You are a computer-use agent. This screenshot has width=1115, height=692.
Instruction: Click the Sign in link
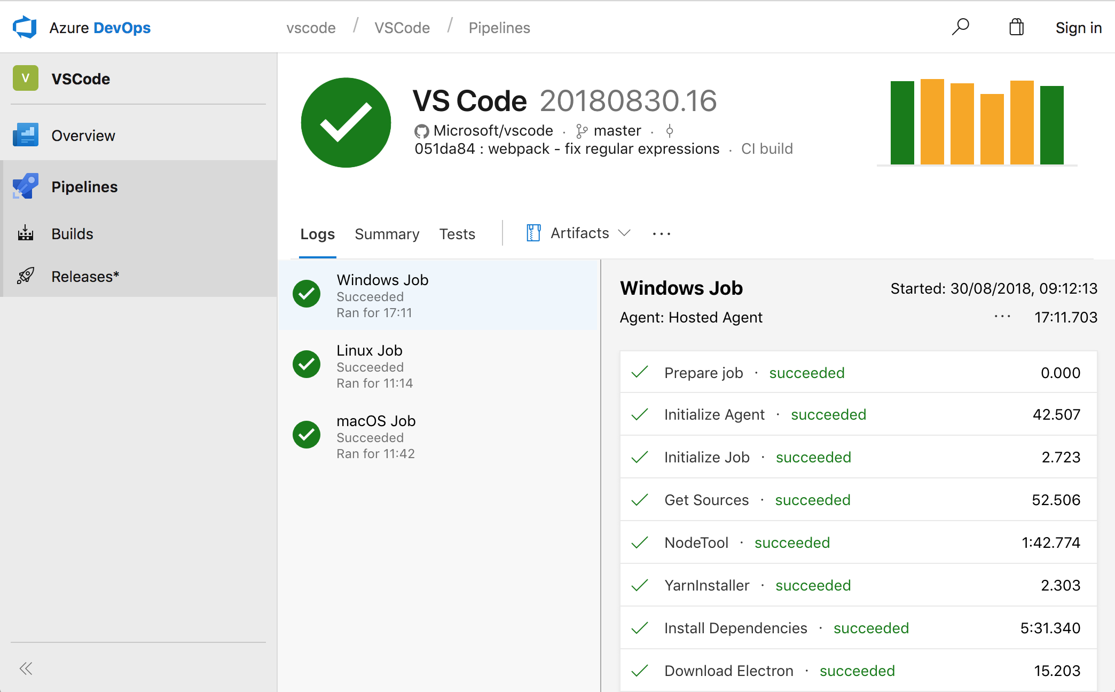pos(1078,27)
